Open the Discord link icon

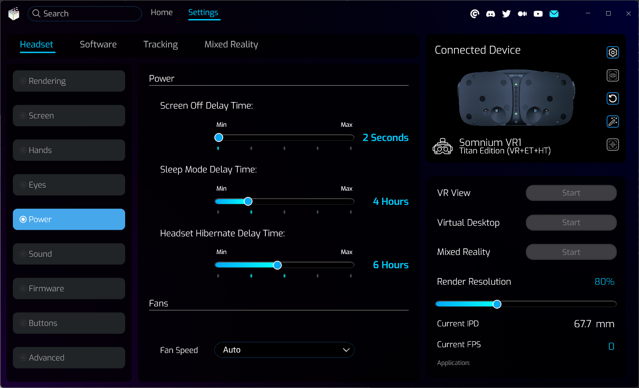(x=490, y=14)
